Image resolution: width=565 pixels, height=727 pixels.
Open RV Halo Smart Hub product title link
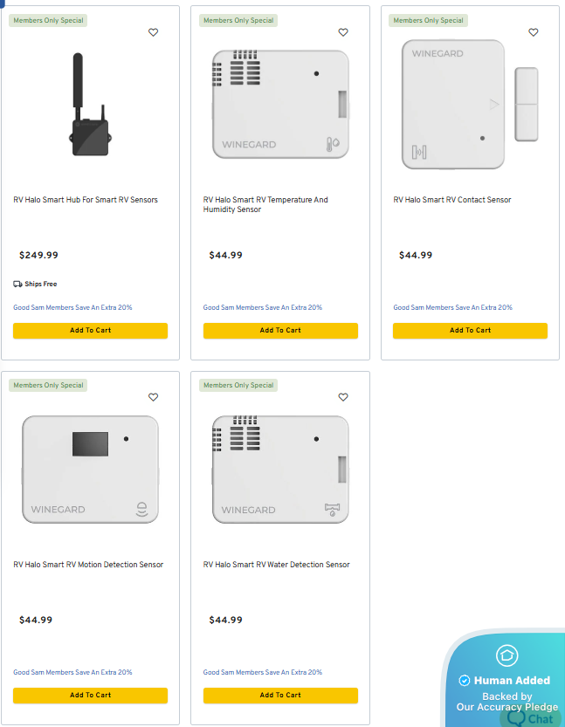coord(86,200)
